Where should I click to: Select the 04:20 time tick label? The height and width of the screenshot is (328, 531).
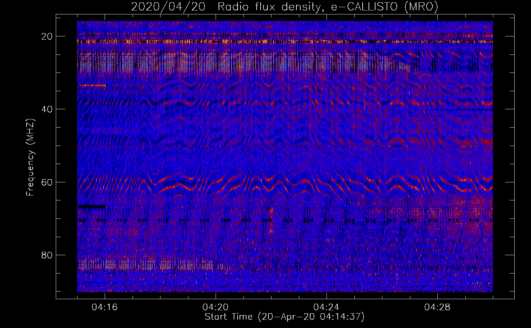[x=216, y=307]
